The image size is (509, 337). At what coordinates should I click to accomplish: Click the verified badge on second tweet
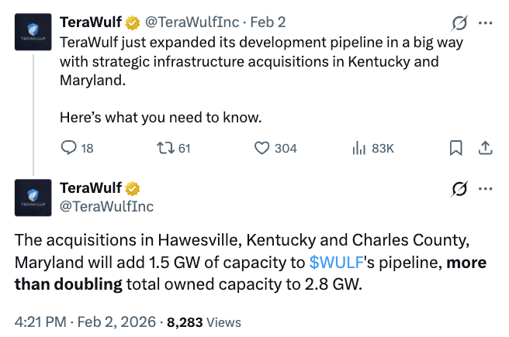click(x=133, y=189)
